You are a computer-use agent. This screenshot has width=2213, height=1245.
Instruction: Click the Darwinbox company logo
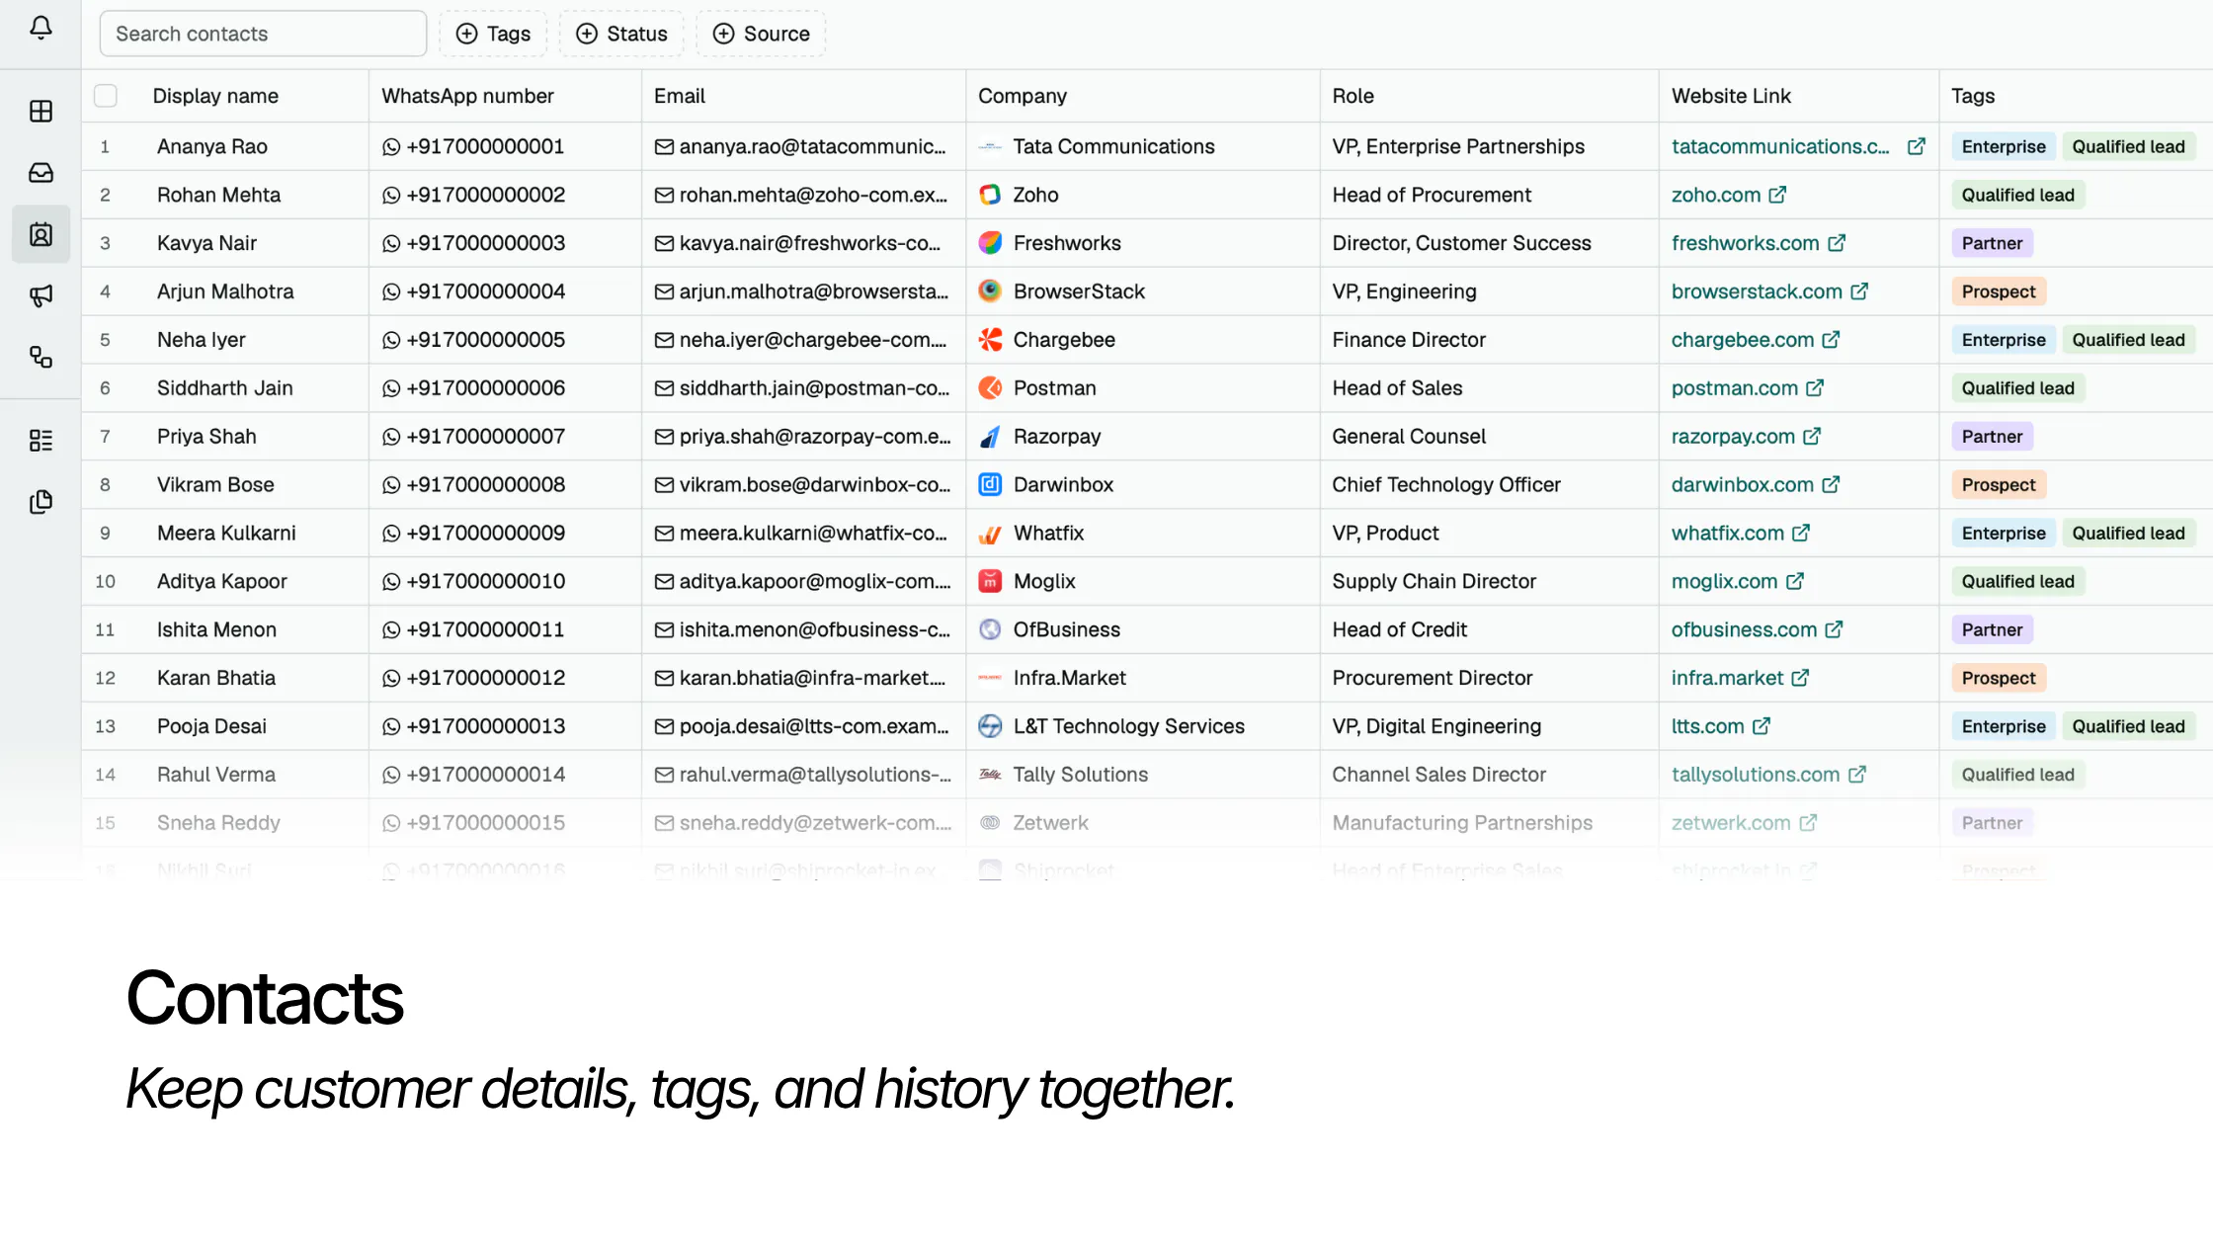pos(990,485)
